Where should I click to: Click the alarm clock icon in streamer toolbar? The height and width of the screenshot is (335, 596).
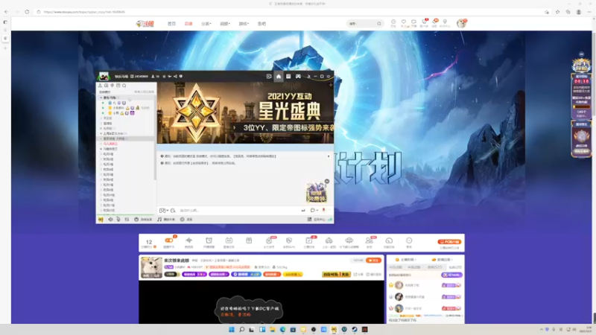[209, 240]
